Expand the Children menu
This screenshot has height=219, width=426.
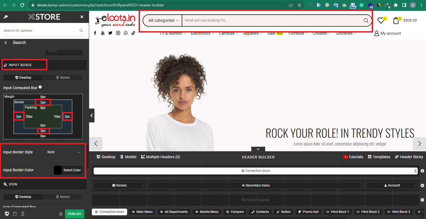point(321,33)
